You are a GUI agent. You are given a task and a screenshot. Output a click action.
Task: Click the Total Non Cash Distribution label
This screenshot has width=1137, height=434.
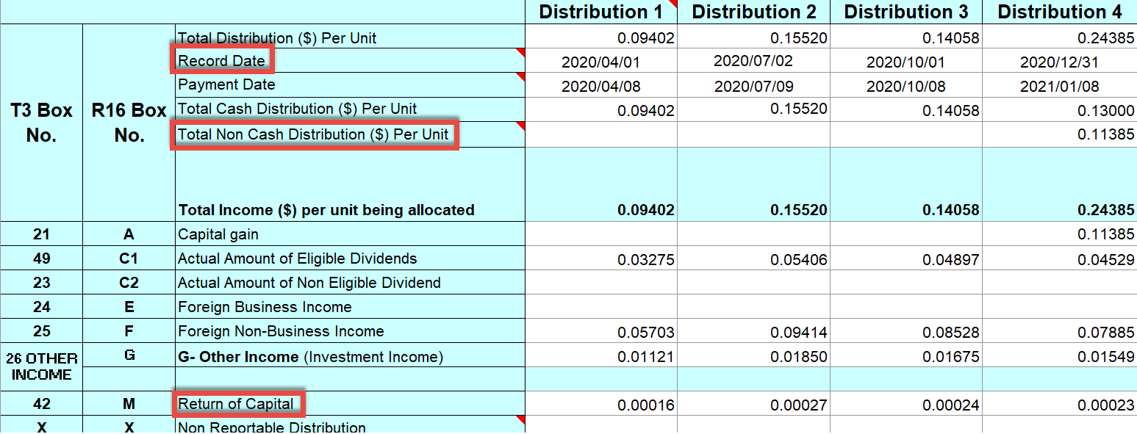313,135
